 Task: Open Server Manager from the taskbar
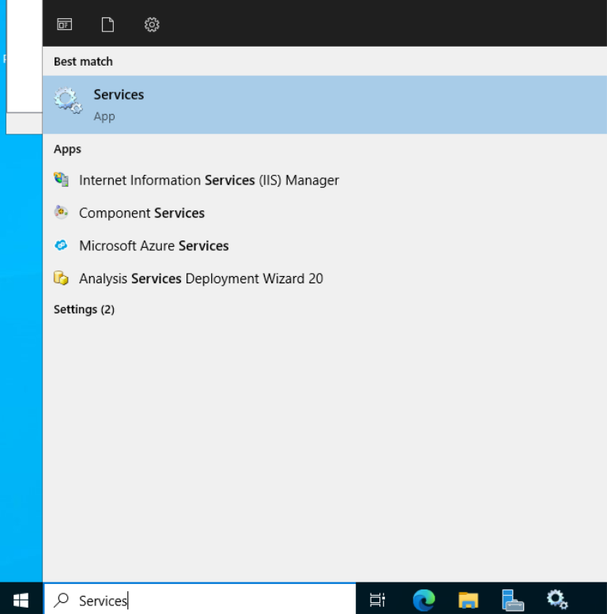point(512,600)
